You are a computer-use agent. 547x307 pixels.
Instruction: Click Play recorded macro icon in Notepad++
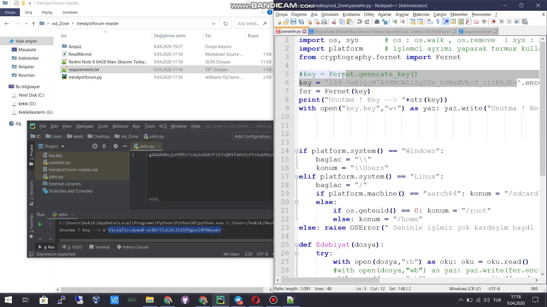tap(509, 22)
